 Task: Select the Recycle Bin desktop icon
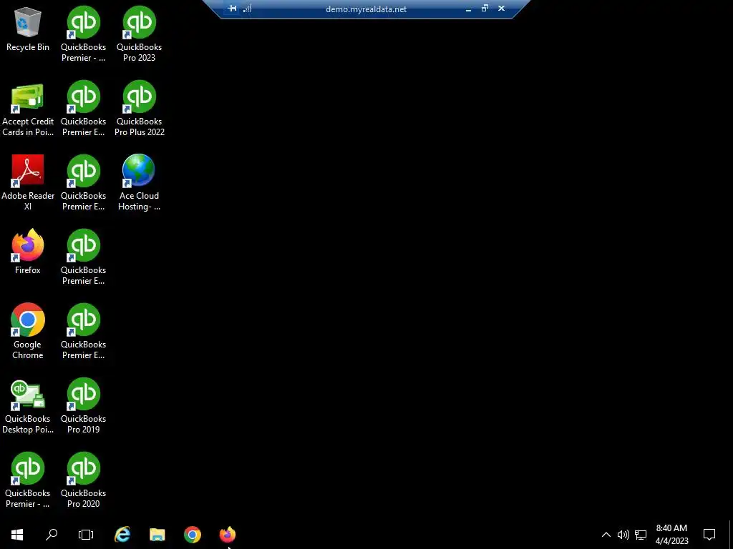point(28,29)
